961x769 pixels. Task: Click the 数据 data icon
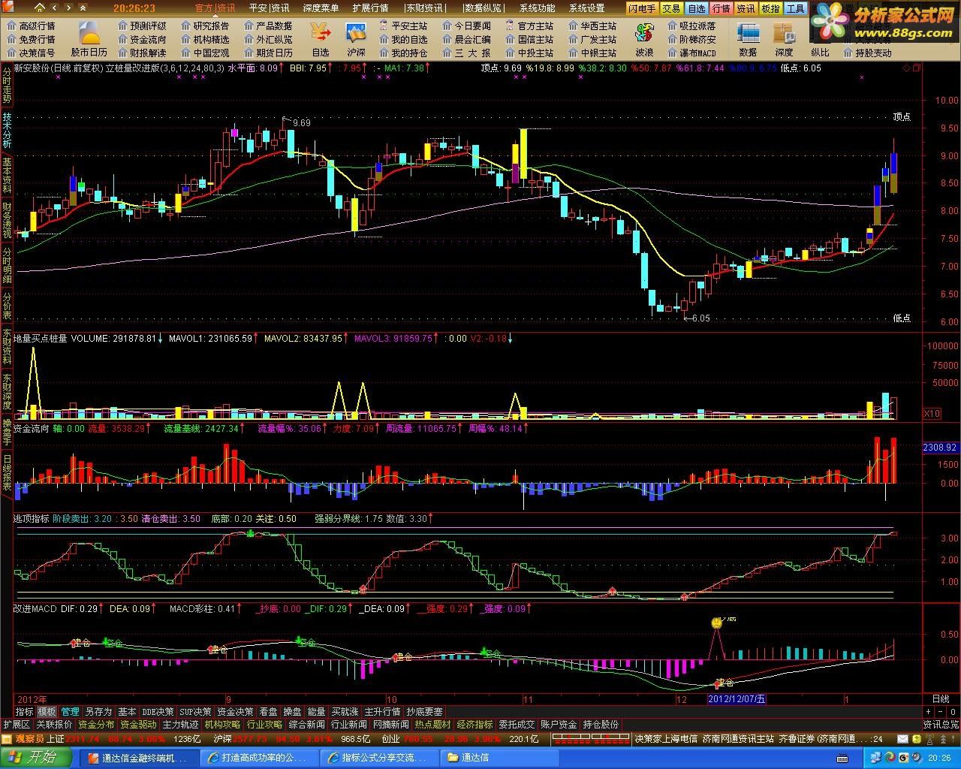click(748, 39)
